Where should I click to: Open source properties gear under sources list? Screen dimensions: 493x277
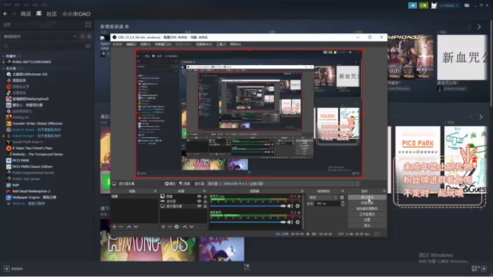coord(177,227)
